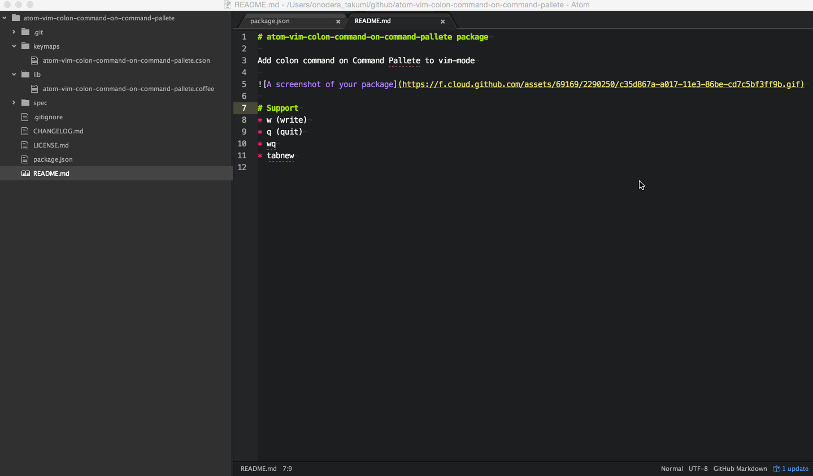
Task: Click the 'tabnew' list item text
Action: coord(280,155)
